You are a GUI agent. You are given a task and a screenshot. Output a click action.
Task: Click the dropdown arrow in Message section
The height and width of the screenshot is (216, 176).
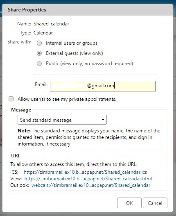[x=103, y=120]
